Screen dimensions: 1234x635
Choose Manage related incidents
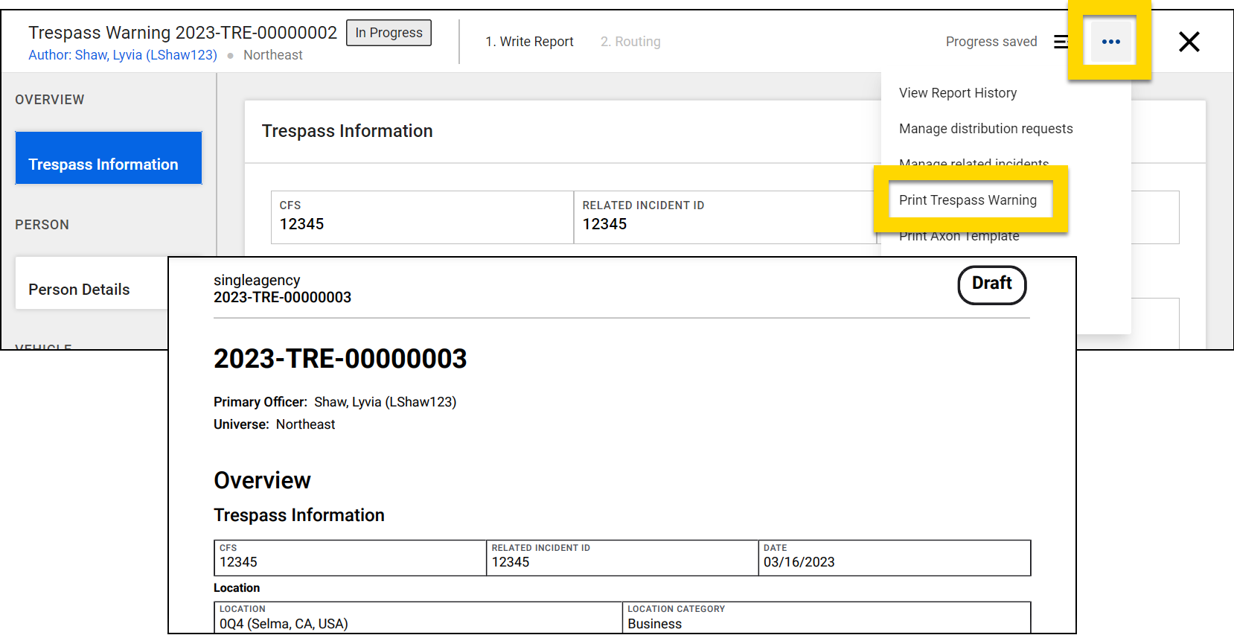click(974, 162)
